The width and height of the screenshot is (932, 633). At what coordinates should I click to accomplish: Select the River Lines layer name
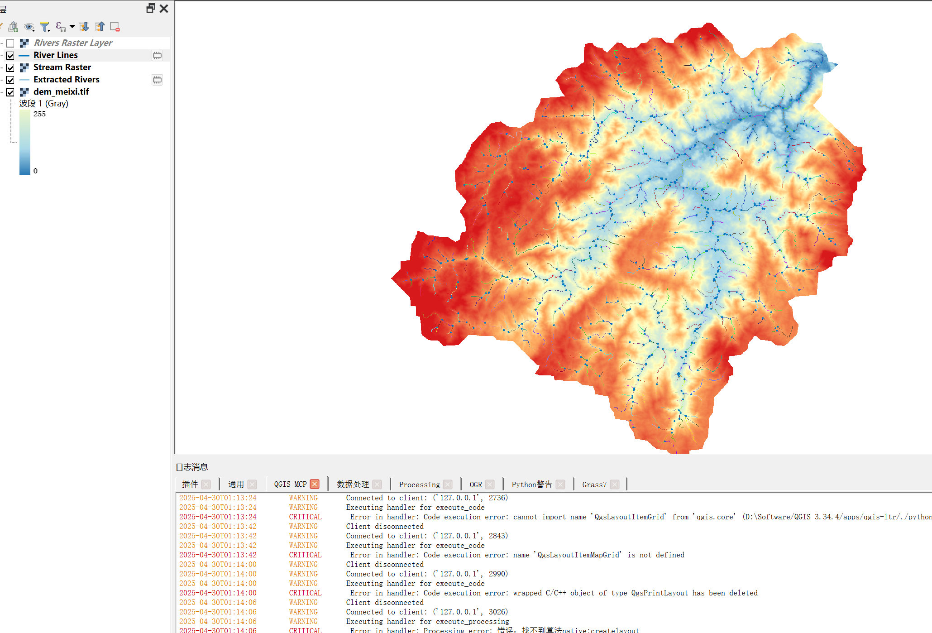coord(56,55)
